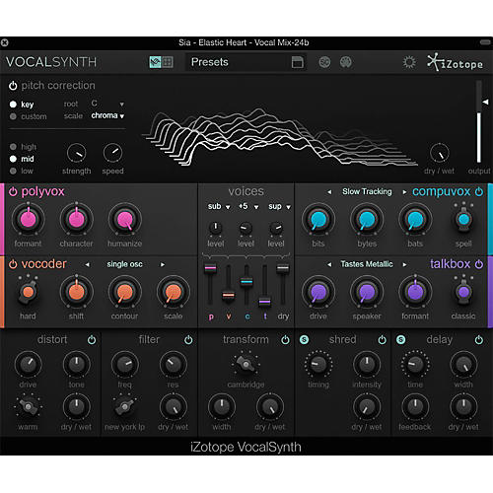Image resolution: width=493 pixels, height=493 pixels.
Task: Click the talkbox classic selector
Action: pyautogui.click(x=463, y=291)
